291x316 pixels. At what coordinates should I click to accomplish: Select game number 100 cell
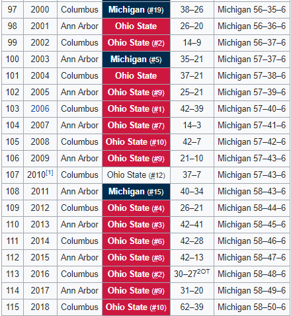13,59
